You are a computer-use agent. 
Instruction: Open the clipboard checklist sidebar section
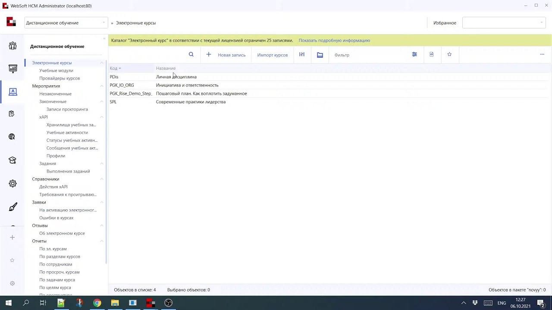point(12,114)
